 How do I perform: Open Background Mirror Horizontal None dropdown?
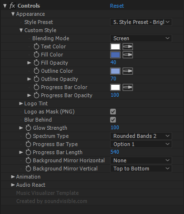click(141, 160)
